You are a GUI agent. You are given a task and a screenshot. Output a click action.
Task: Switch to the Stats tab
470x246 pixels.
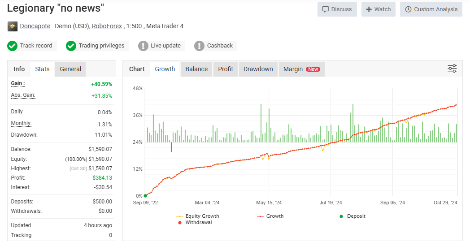pos(42,69)
